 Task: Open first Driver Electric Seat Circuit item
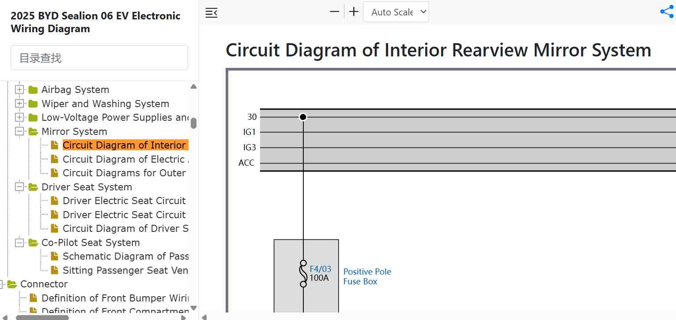tap(125, 201)
